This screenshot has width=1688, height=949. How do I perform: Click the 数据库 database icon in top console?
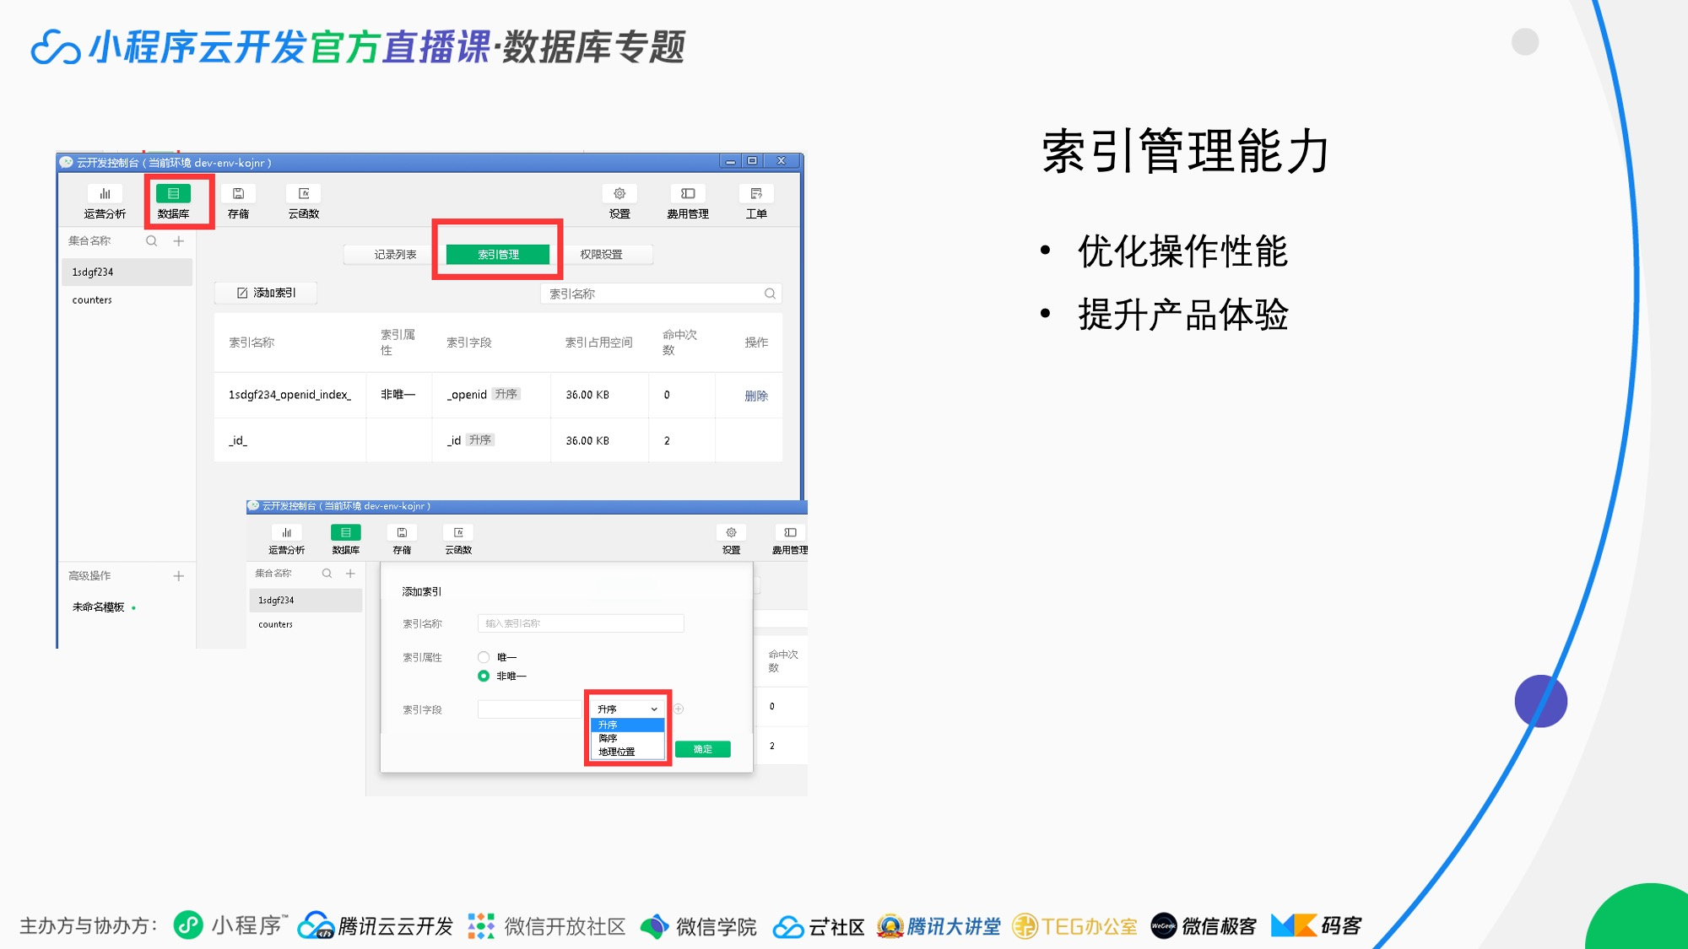coord(173,194)
